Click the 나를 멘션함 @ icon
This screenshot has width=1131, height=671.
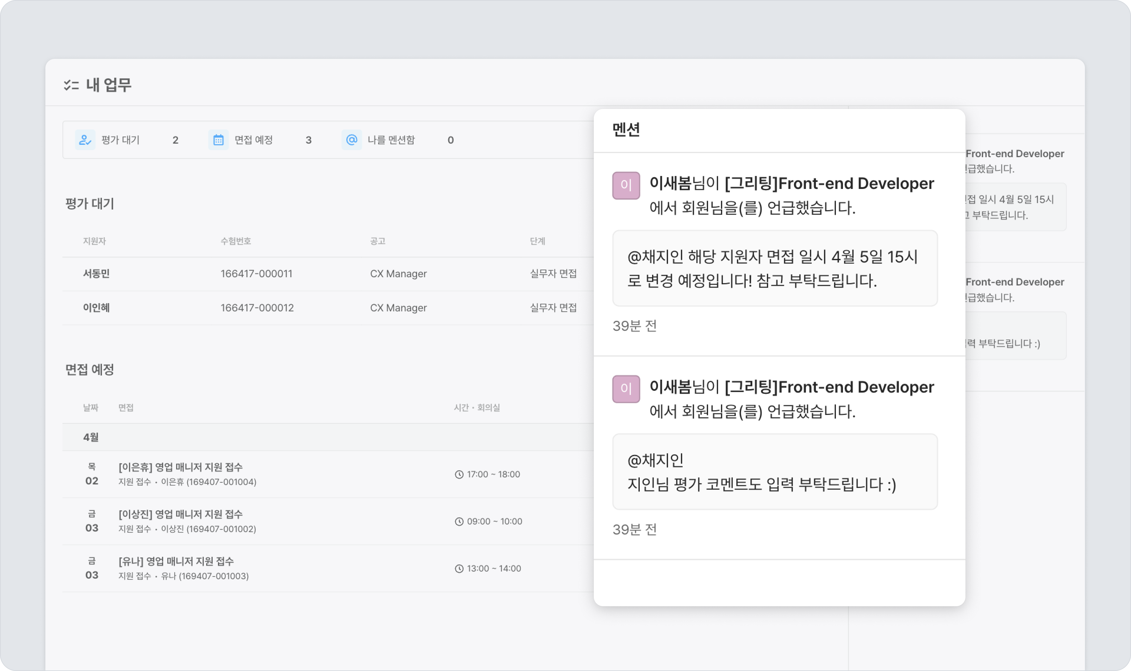click(x=351, y=140)
